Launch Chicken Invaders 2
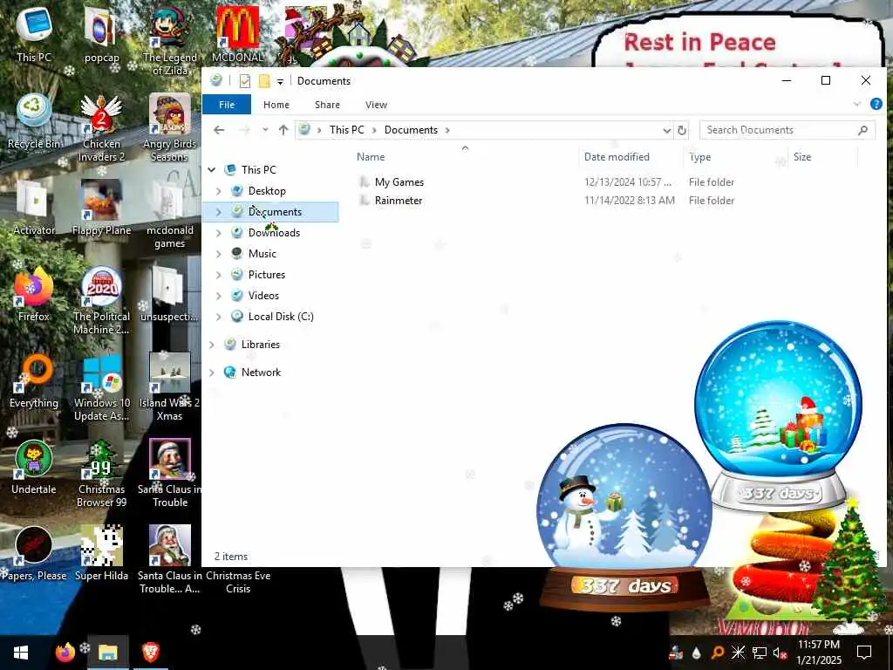Screen dimensions: 893x670 [101, 127]
